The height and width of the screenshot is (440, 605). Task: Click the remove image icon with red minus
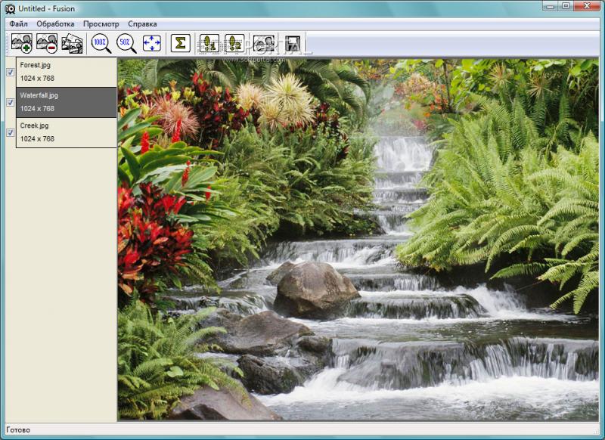[47, 43]
